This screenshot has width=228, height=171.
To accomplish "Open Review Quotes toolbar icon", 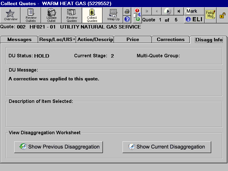I will tap(72, 15).
